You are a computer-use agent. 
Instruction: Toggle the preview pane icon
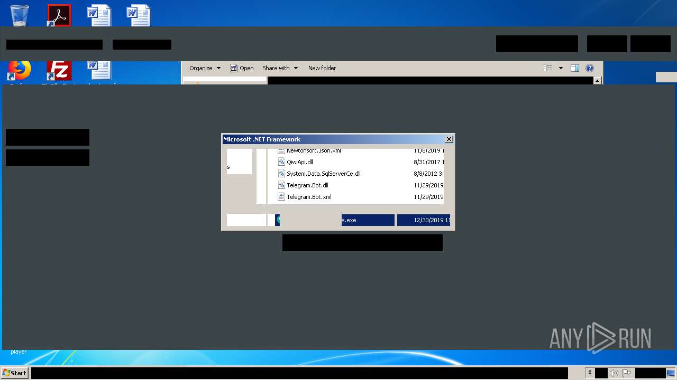click(575, 68)
